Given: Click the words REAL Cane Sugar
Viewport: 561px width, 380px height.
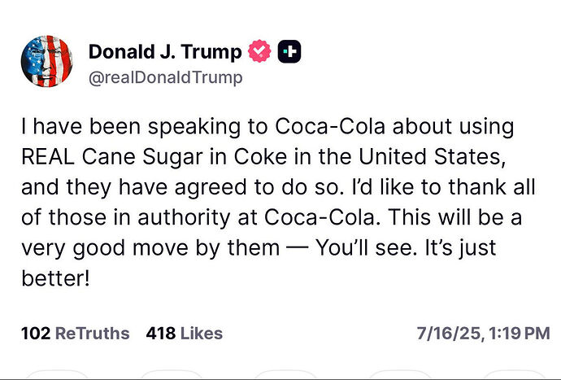Looking at the screenshot, I should tap(112, 158).
